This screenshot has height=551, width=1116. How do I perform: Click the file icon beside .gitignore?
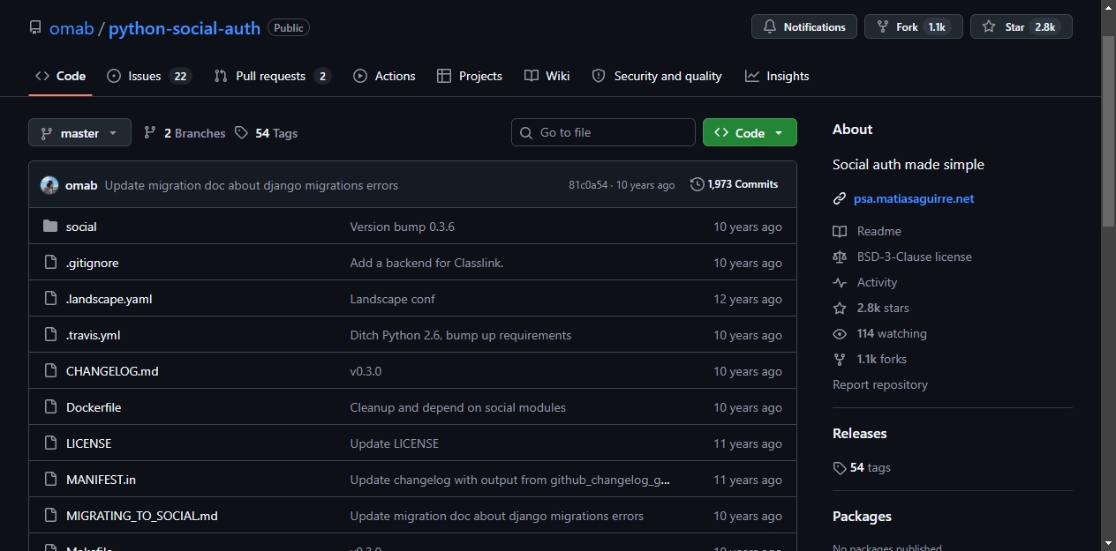click(x=50, y=263)
